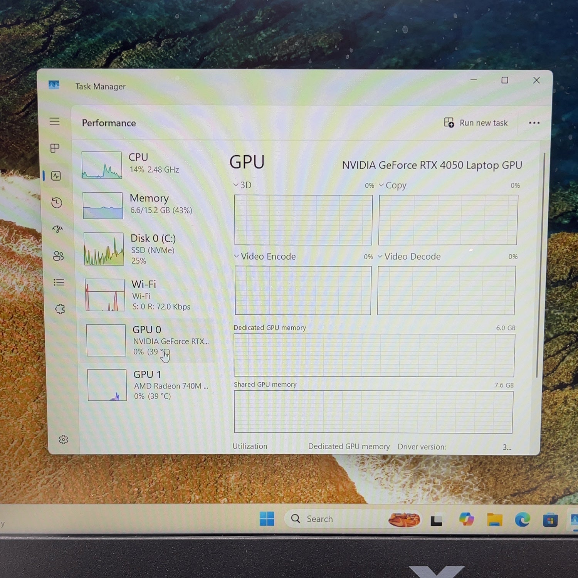Viewport: 578px width, 578px height.
Task: Click the Run new task icon
Action: click(x=449, y=123)
